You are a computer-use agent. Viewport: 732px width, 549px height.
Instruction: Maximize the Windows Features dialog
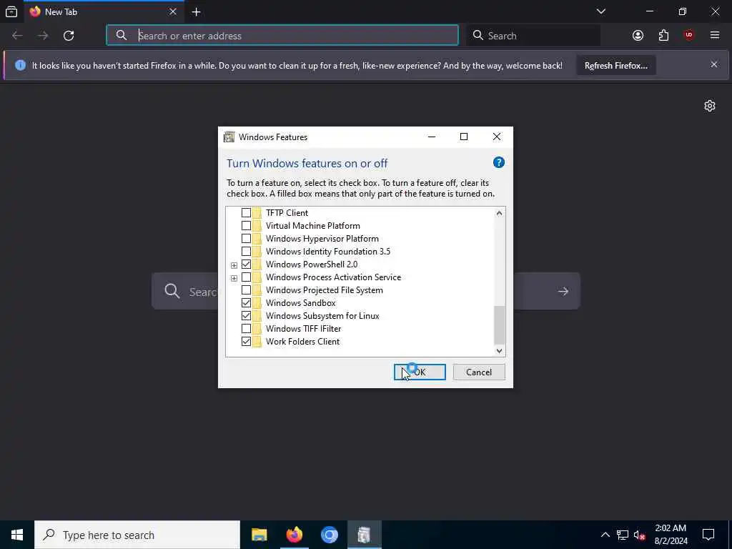coord(463,137)
